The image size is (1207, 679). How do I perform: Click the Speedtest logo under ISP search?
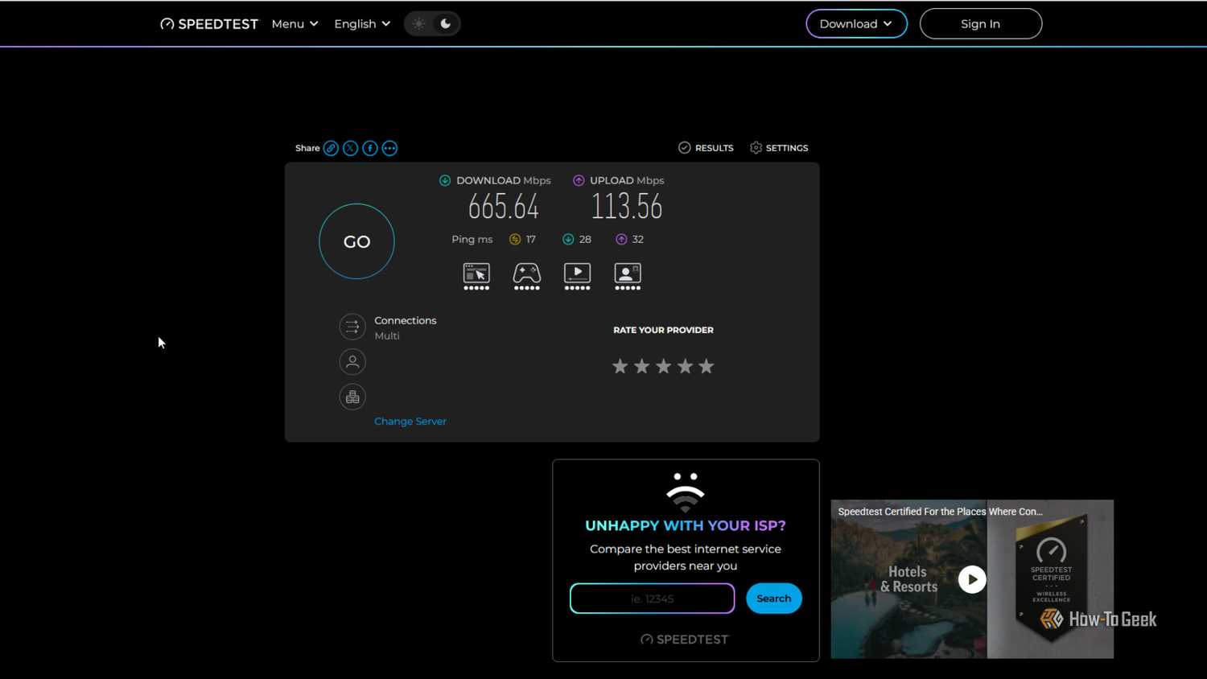click(x=685, y=640)
